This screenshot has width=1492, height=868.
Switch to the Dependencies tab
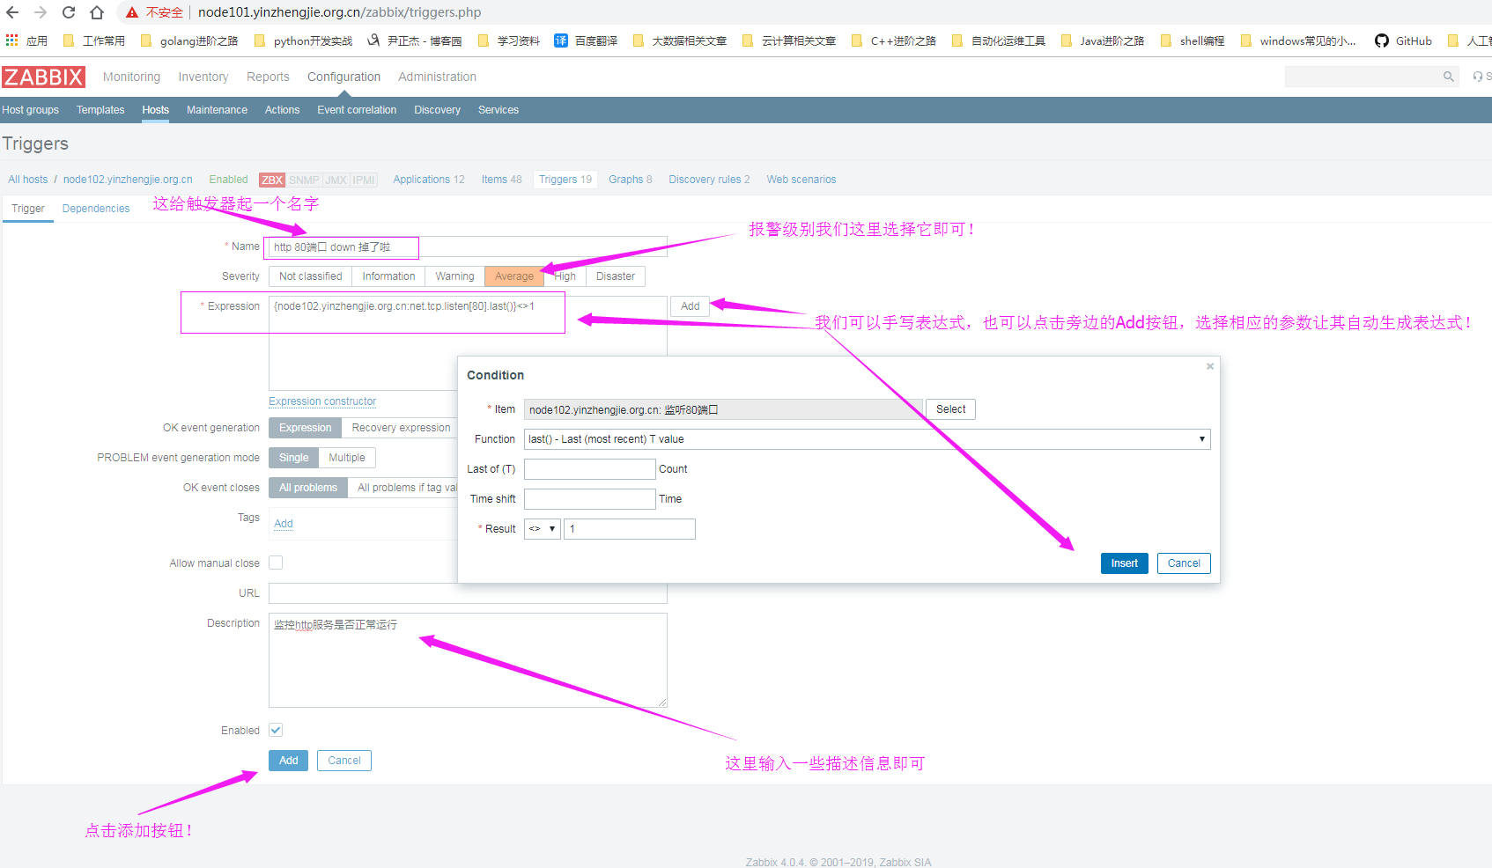[96, 209]
